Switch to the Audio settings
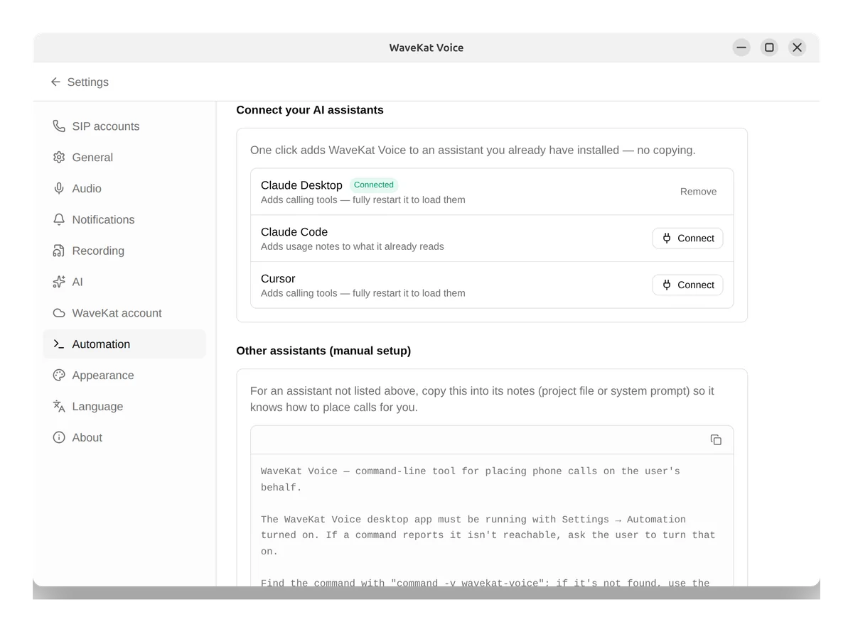Screen dimensions: 853x619 [124, 188]
